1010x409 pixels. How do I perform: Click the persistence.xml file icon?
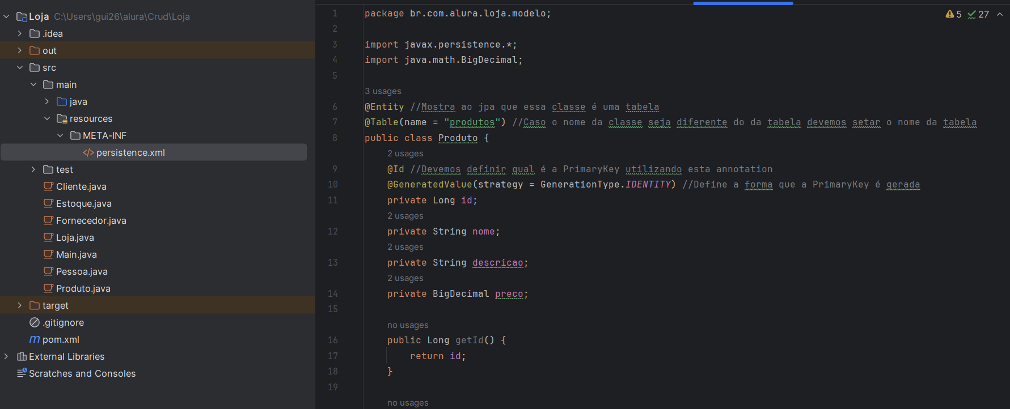click(88, 152)
